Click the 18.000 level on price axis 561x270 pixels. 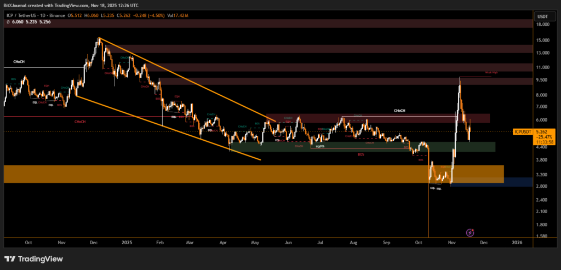click(543, 24)
